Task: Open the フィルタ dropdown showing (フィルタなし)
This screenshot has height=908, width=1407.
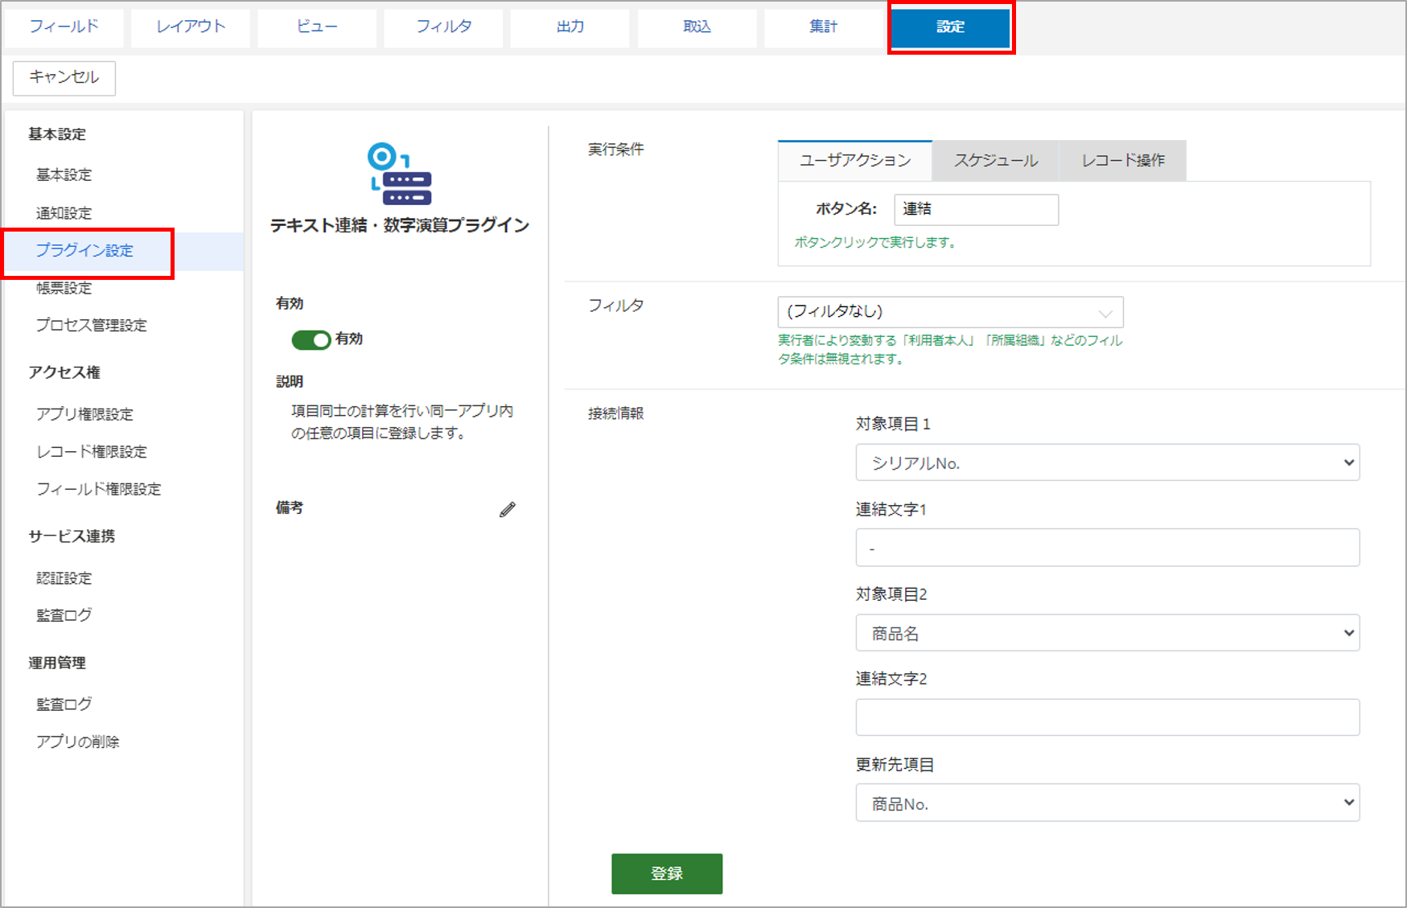Action: click(950, 311)
